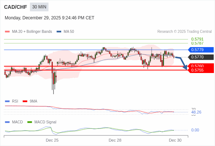The image size is (215, 146).
Task: Click the MACD Signal green swatch
Action: pyautogui.click(x=30, y=122)
